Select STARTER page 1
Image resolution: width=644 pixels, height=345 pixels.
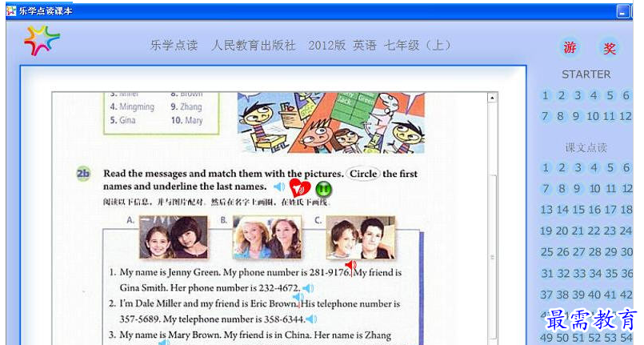pos(546,96)
